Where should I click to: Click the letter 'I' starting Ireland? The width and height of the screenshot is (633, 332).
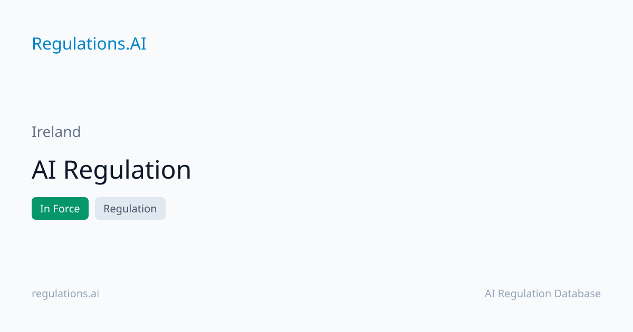33,132
